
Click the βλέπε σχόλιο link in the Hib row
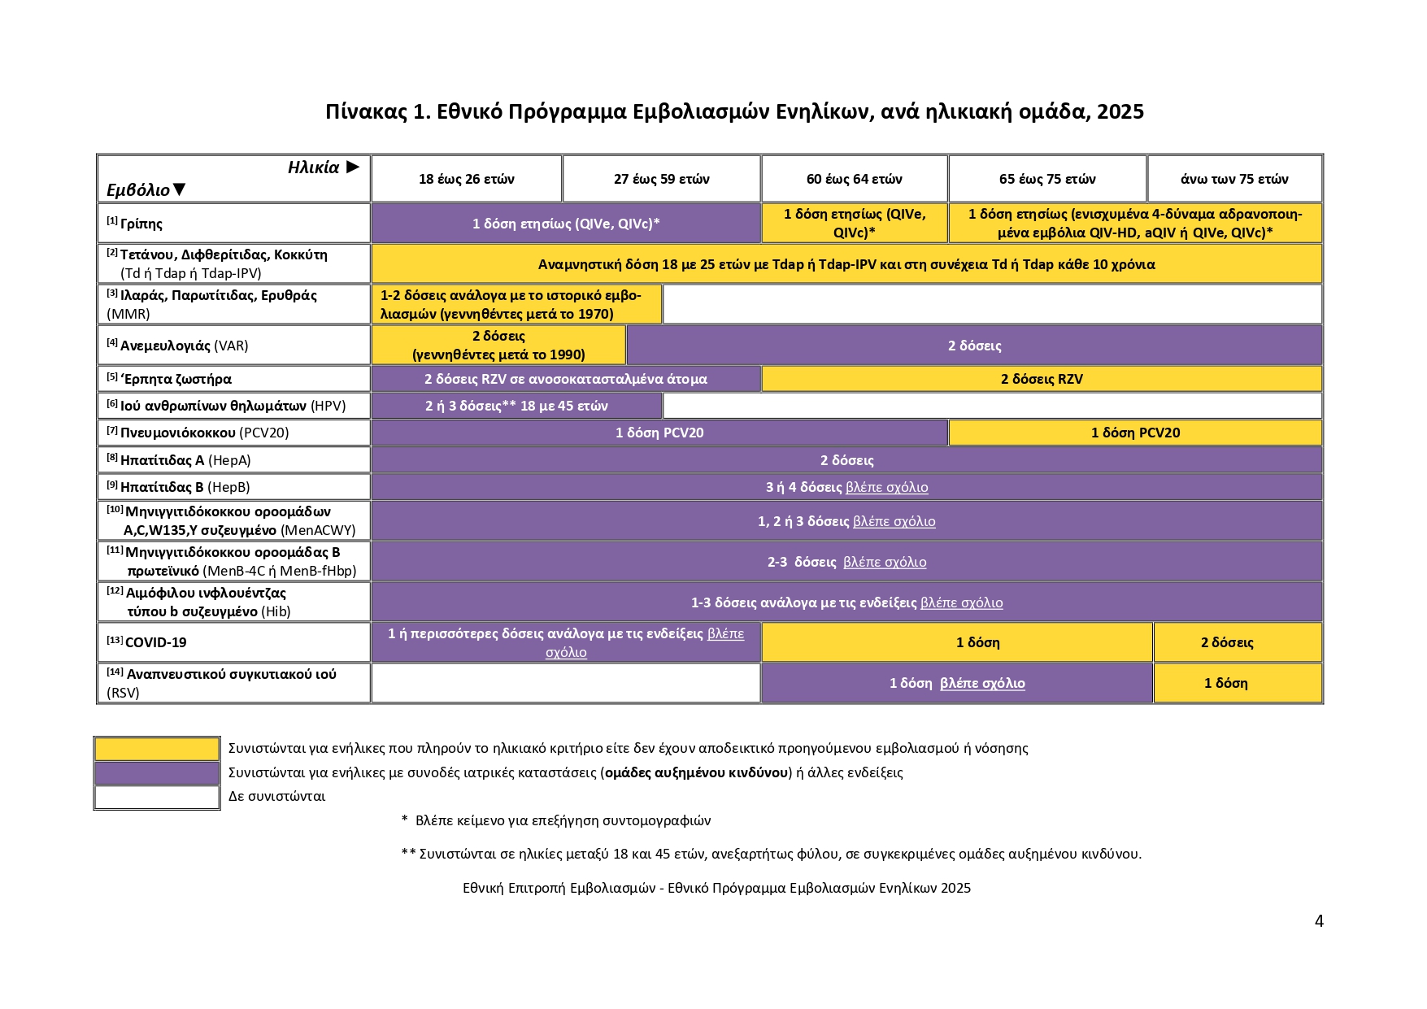point(961,602)
